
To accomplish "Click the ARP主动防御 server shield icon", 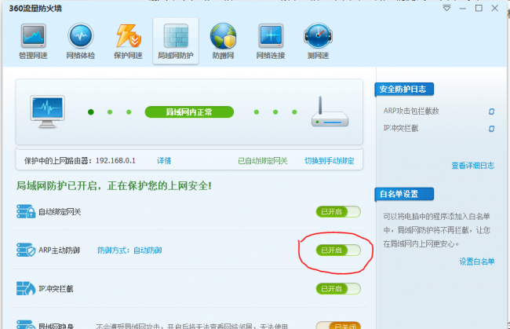I will (x=26, y=250).
